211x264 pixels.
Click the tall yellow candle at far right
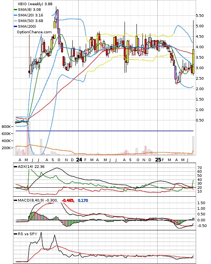193,61
